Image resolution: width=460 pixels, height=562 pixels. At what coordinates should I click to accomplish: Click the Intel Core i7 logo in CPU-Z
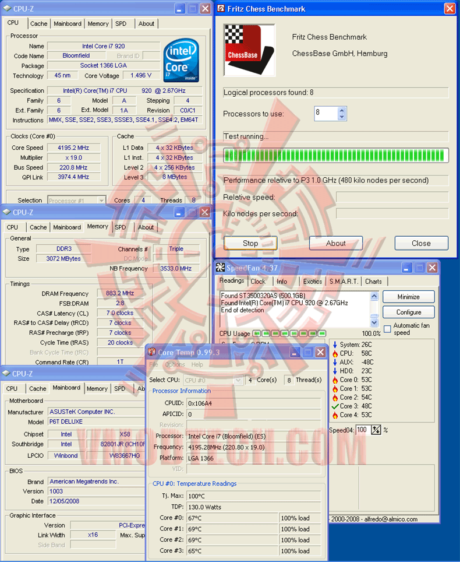click(x=181, y=60)
